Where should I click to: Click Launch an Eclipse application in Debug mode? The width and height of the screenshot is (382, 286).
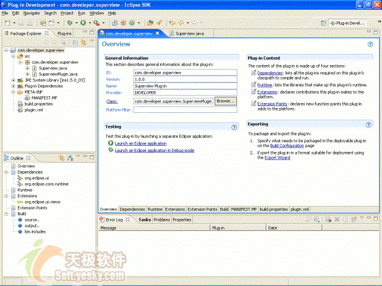click(154, 150)
